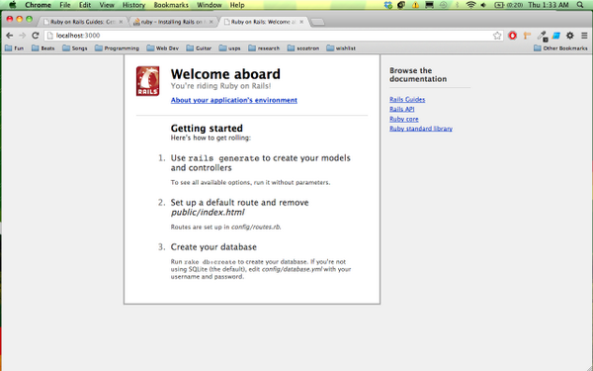Expand the Guitar bookmarks folder
593x371 pixels.
199,48
